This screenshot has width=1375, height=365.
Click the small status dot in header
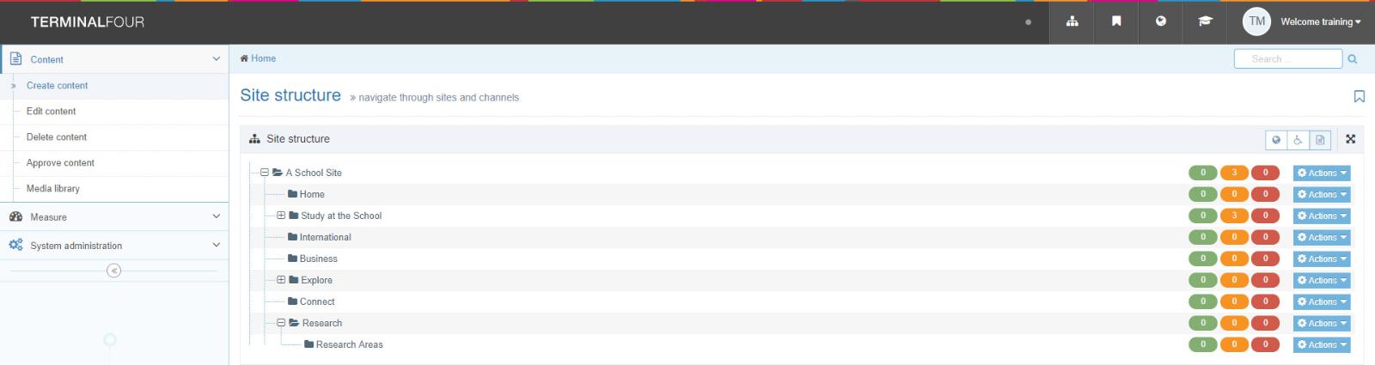pos(1028,22)
